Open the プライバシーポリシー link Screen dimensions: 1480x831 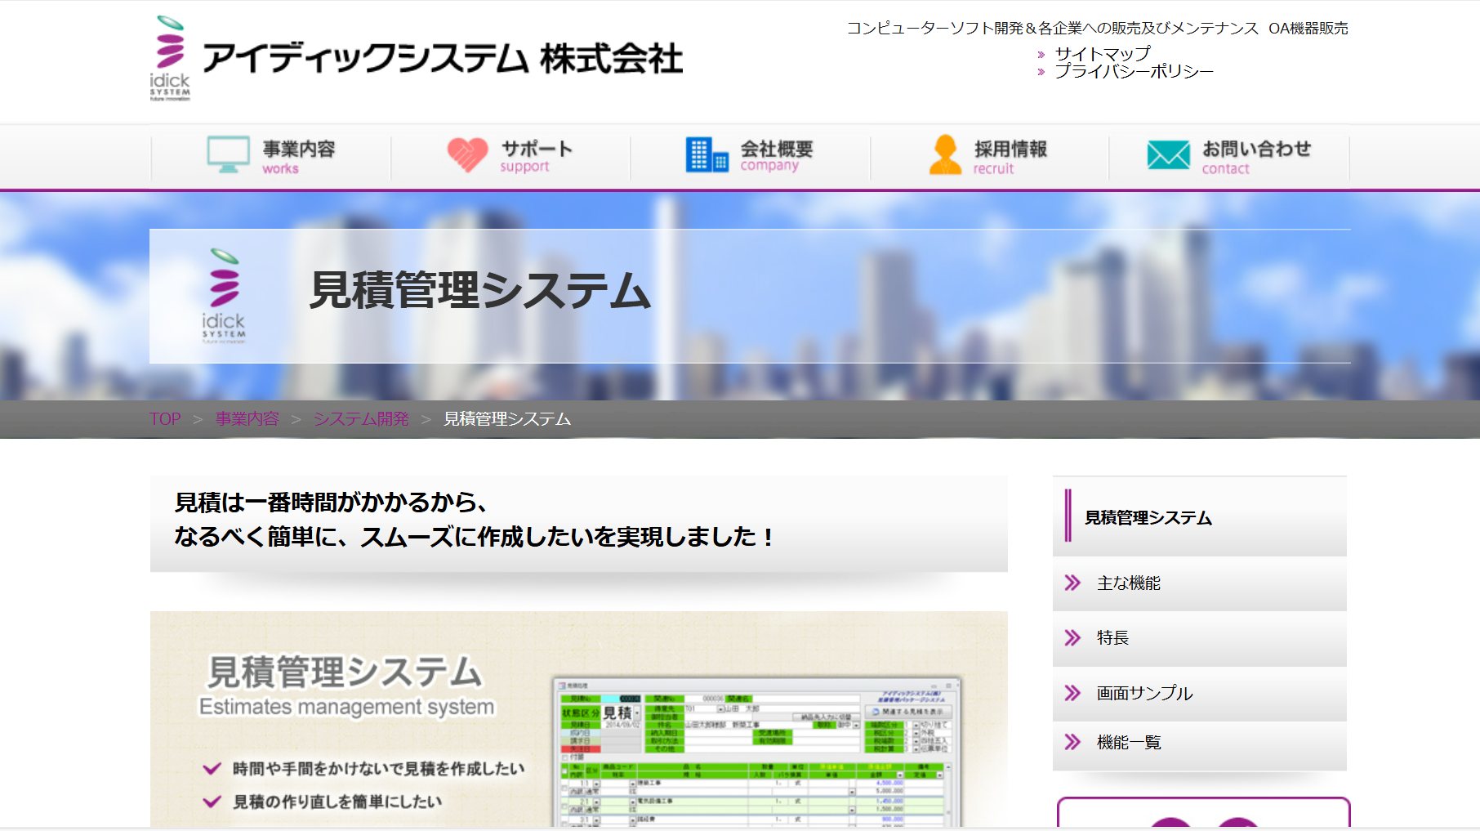1133,72
